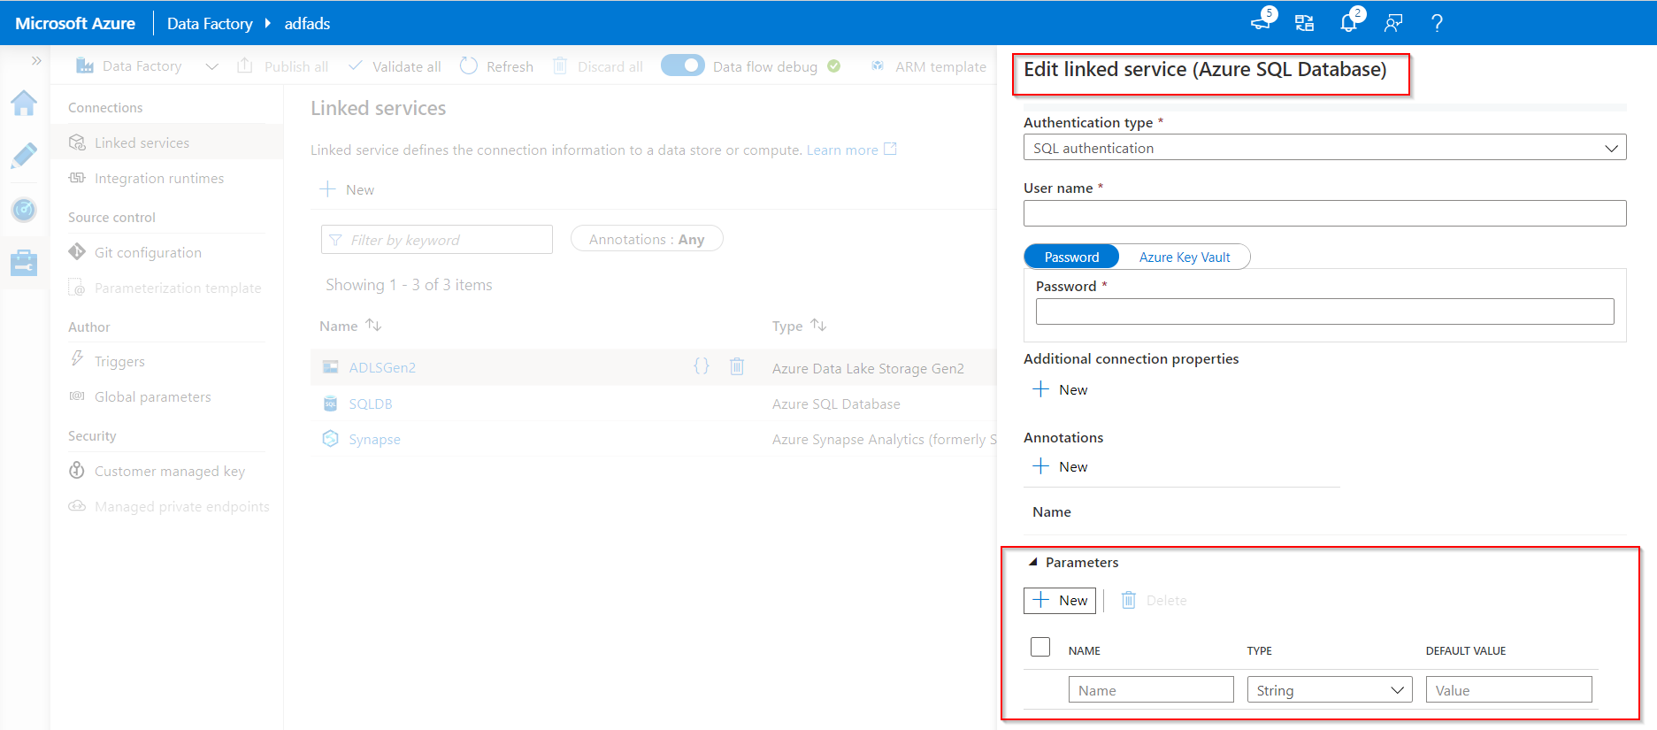
Task: Open Synapse linked service
Action: click(374, 439)
